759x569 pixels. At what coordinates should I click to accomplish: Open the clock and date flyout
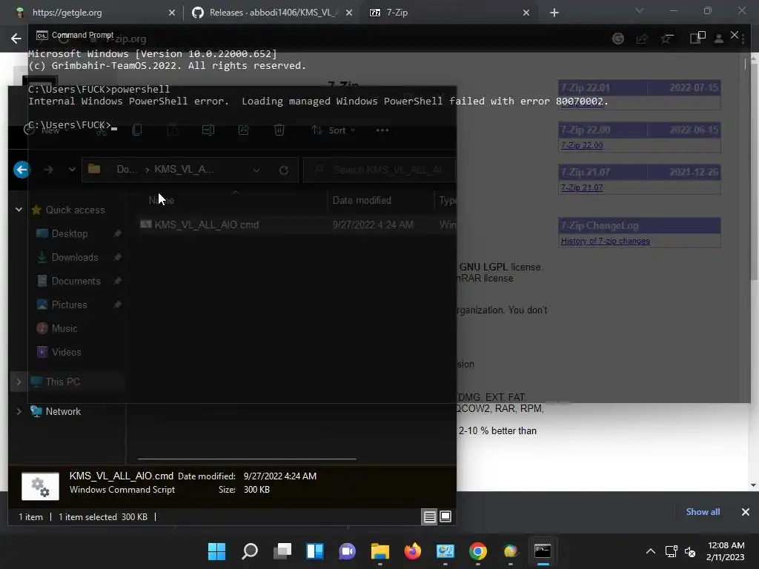click(x=725, y=551)
